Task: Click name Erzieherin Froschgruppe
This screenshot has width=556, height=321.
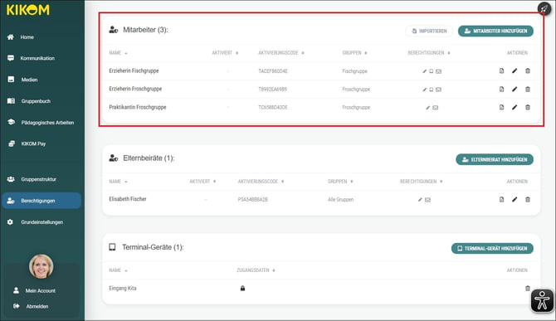Action: [135, 89]
